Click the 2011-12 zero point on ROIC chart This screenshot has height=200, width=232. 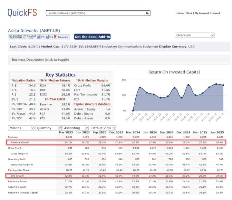[133, 111]
